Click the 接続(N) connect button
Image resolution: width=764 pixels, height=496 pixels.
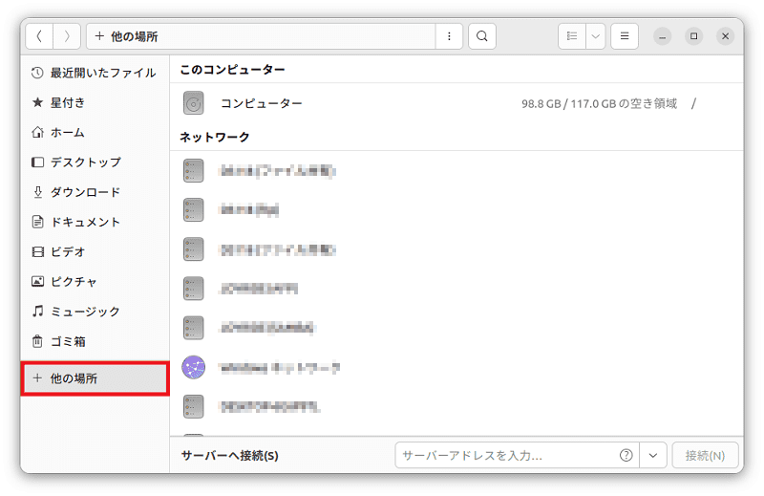pos(705,456)
